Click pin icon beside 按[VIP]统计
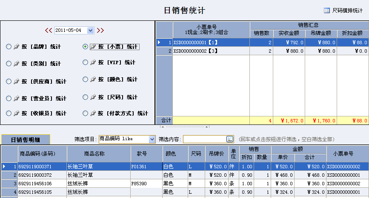The width and height of the screenshot is (369, 198). [93, 62]
